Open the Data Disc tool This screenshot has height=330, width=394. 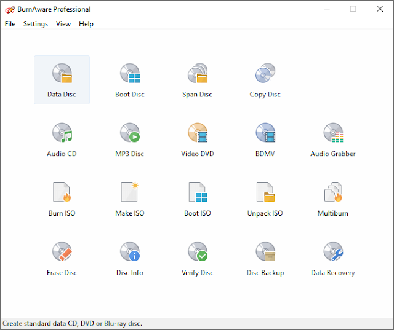click(x=62, y=80)
